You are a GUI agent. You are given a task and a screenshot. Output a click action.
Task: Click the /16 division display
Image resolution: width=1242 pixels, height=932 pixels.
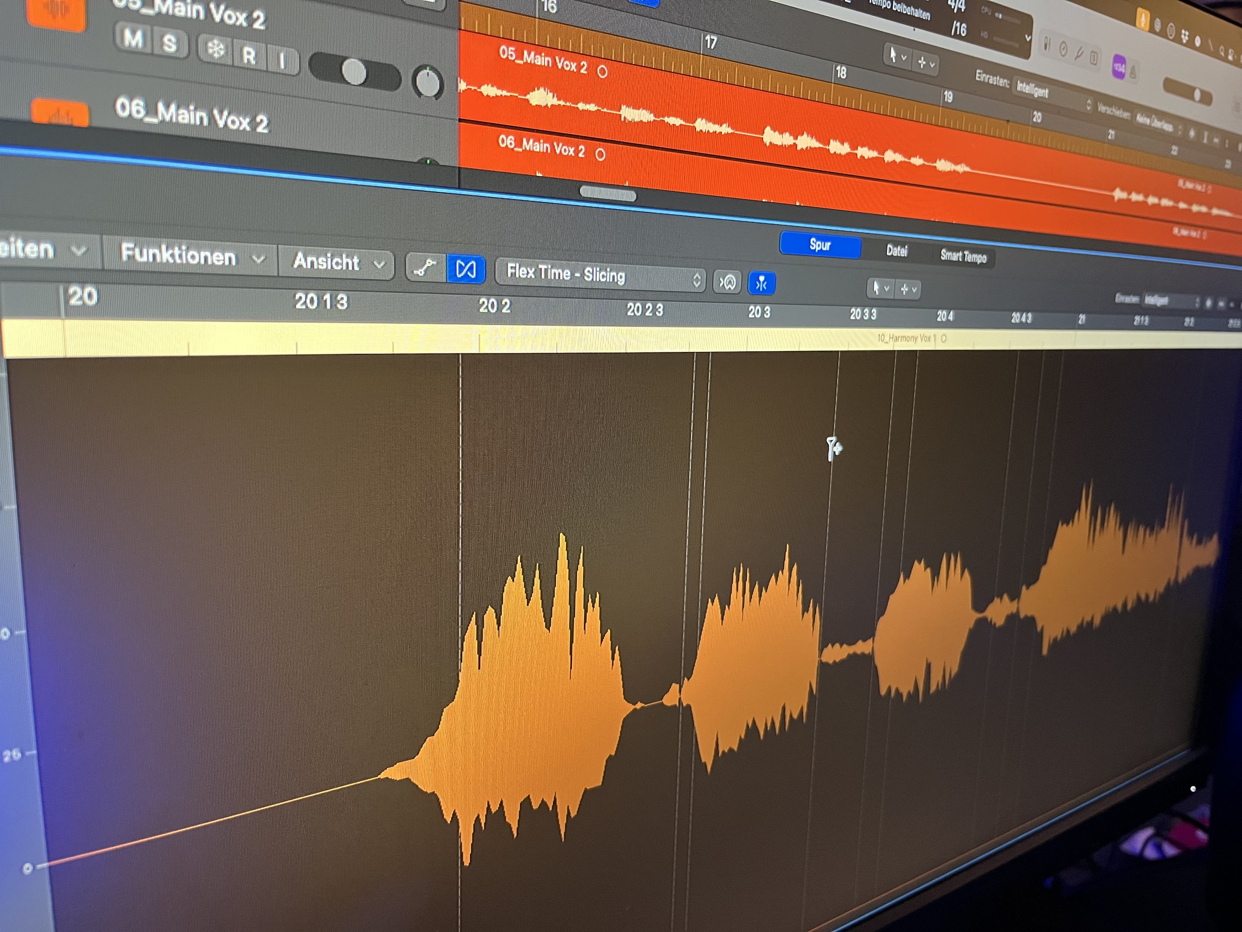[x=959, y=29]
